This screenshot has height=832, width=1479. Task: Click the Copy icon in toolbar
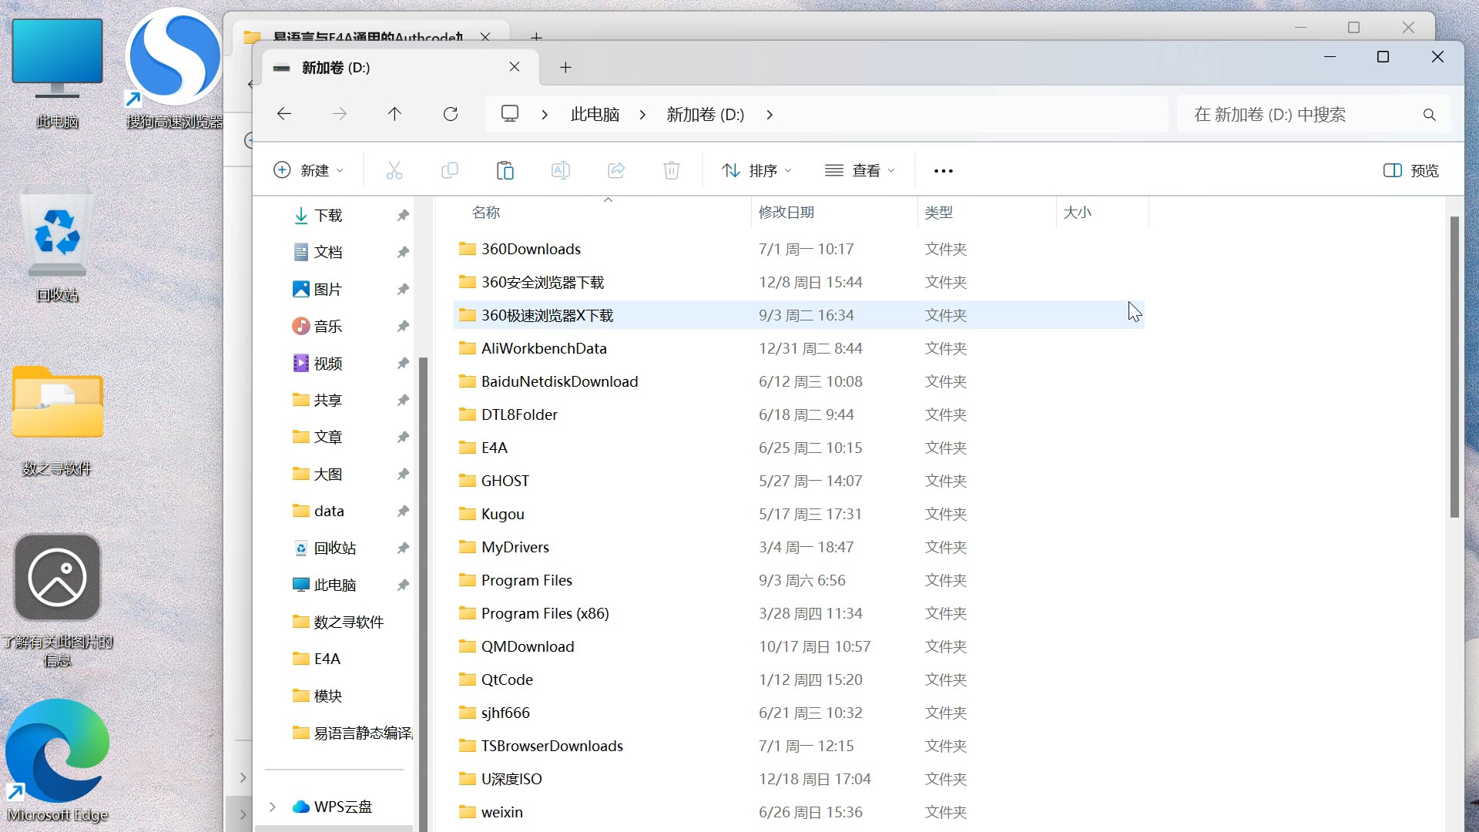point(450,170)
